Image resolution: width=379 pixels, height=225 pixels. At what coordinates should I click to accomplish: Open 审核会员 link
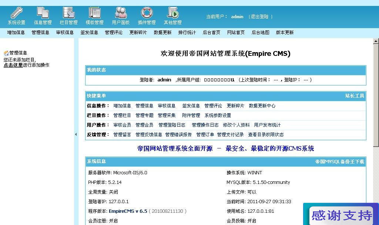click(x=122, y=125)
